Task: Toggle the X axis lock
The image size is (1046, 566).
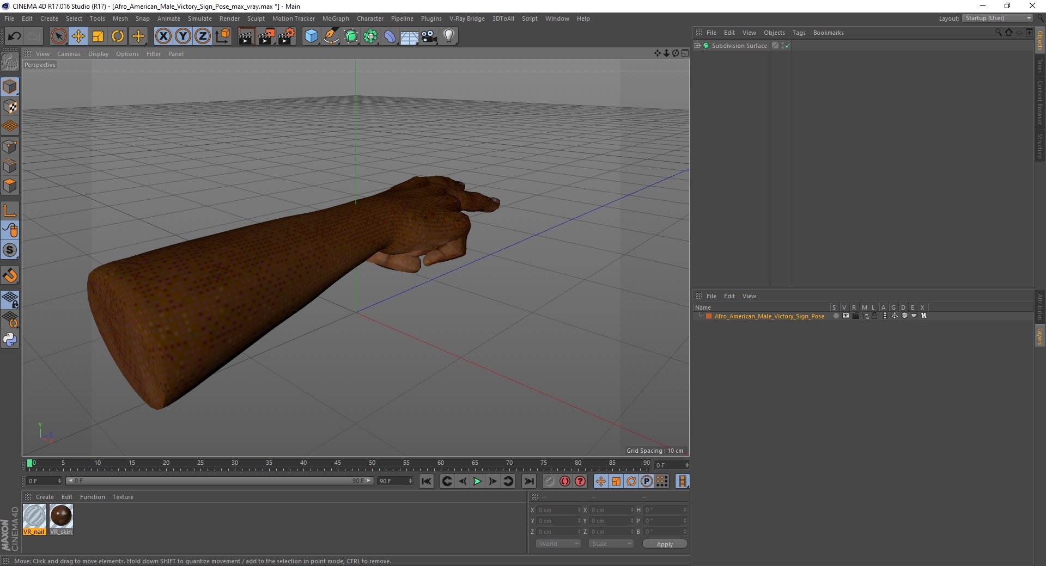Action: (163, 36)
